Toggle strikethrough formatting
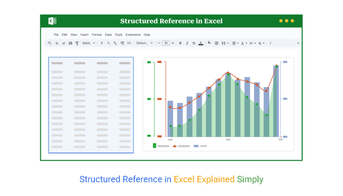Viewport: 343px width, 196px height. [x=194, y=43]
